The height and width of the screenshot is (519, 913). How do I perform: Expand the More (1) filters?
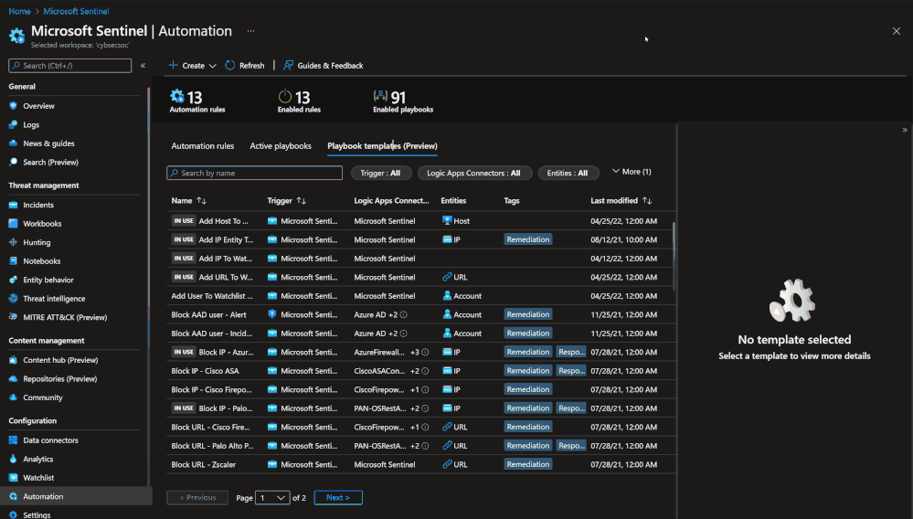632,172
